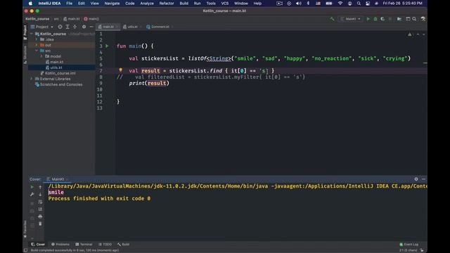Click the Select Opened File locate icon
Viewport: 450px width, 253px height.
[60, 27]
